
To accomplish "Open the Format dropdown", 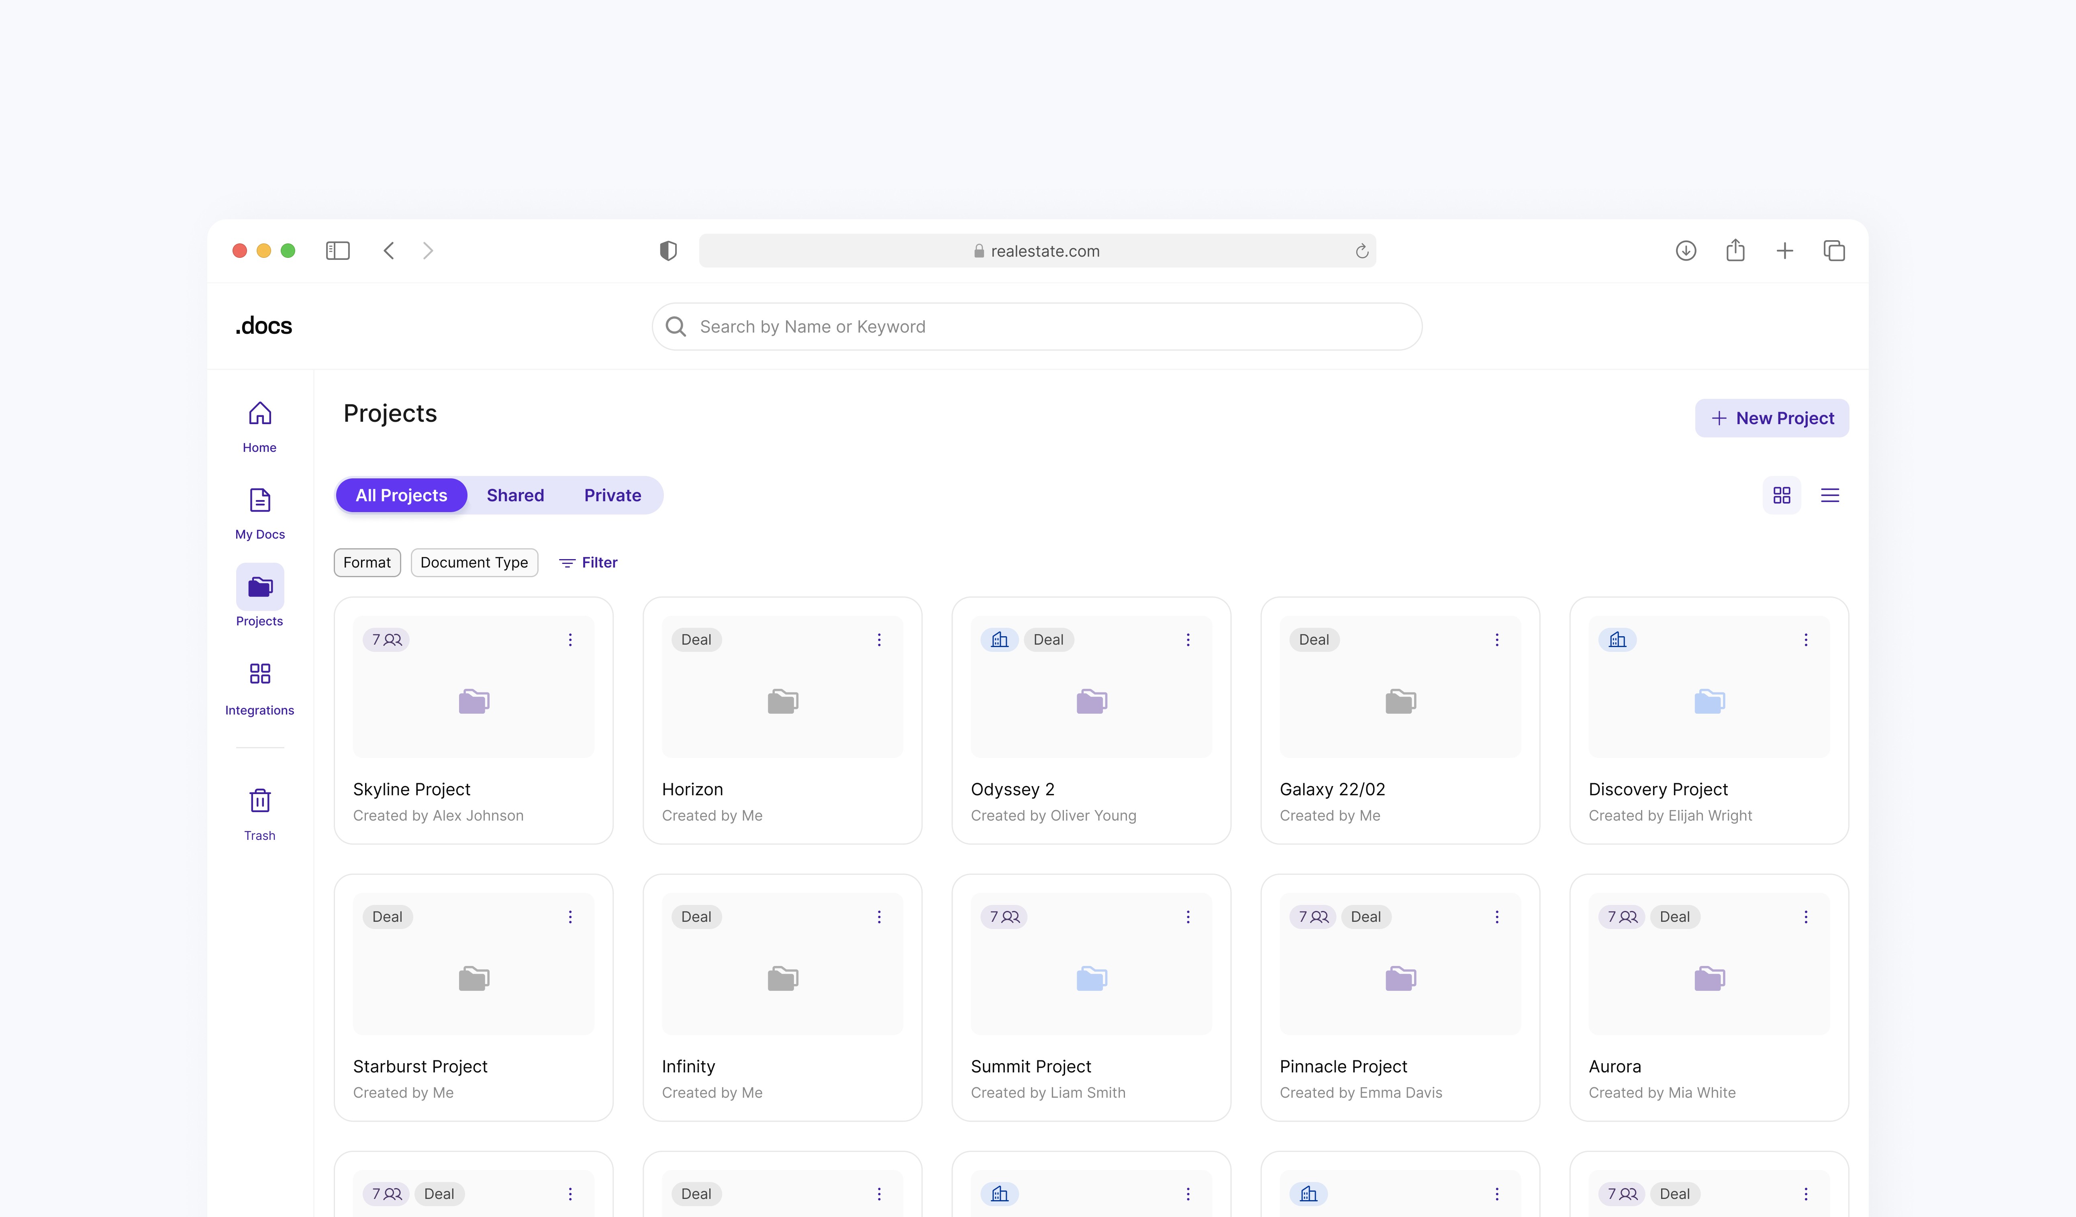I will [367, 562].
